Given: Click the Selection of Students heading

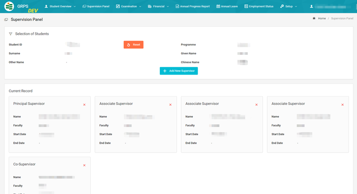Looking at the screenshot, I should (x=32, y=33).
